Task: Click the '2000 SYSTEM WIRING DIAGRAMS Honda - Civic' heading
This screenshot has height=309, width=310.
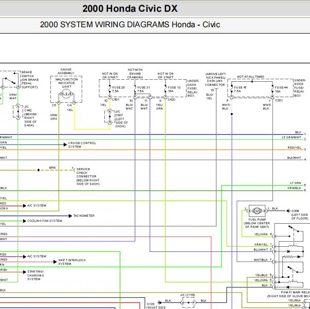Action: pyautogui.click(x=130, y=25)
